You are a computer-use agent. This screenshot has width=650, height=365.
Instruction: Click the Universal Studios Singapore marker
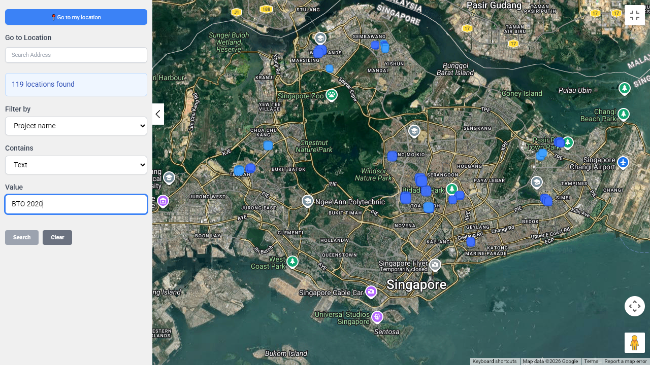pos(377,317)
